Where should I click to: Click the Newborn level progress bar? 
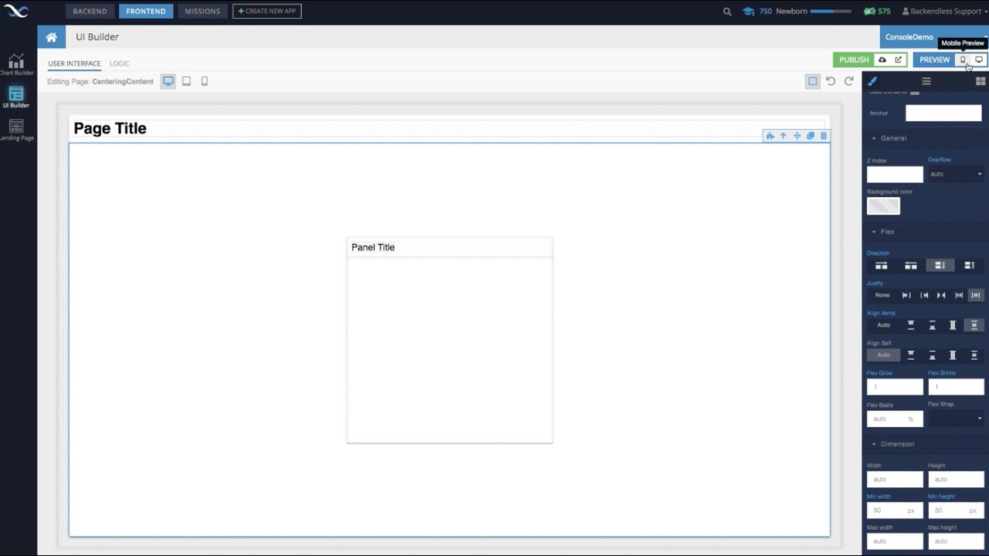[x=831, y=12]
